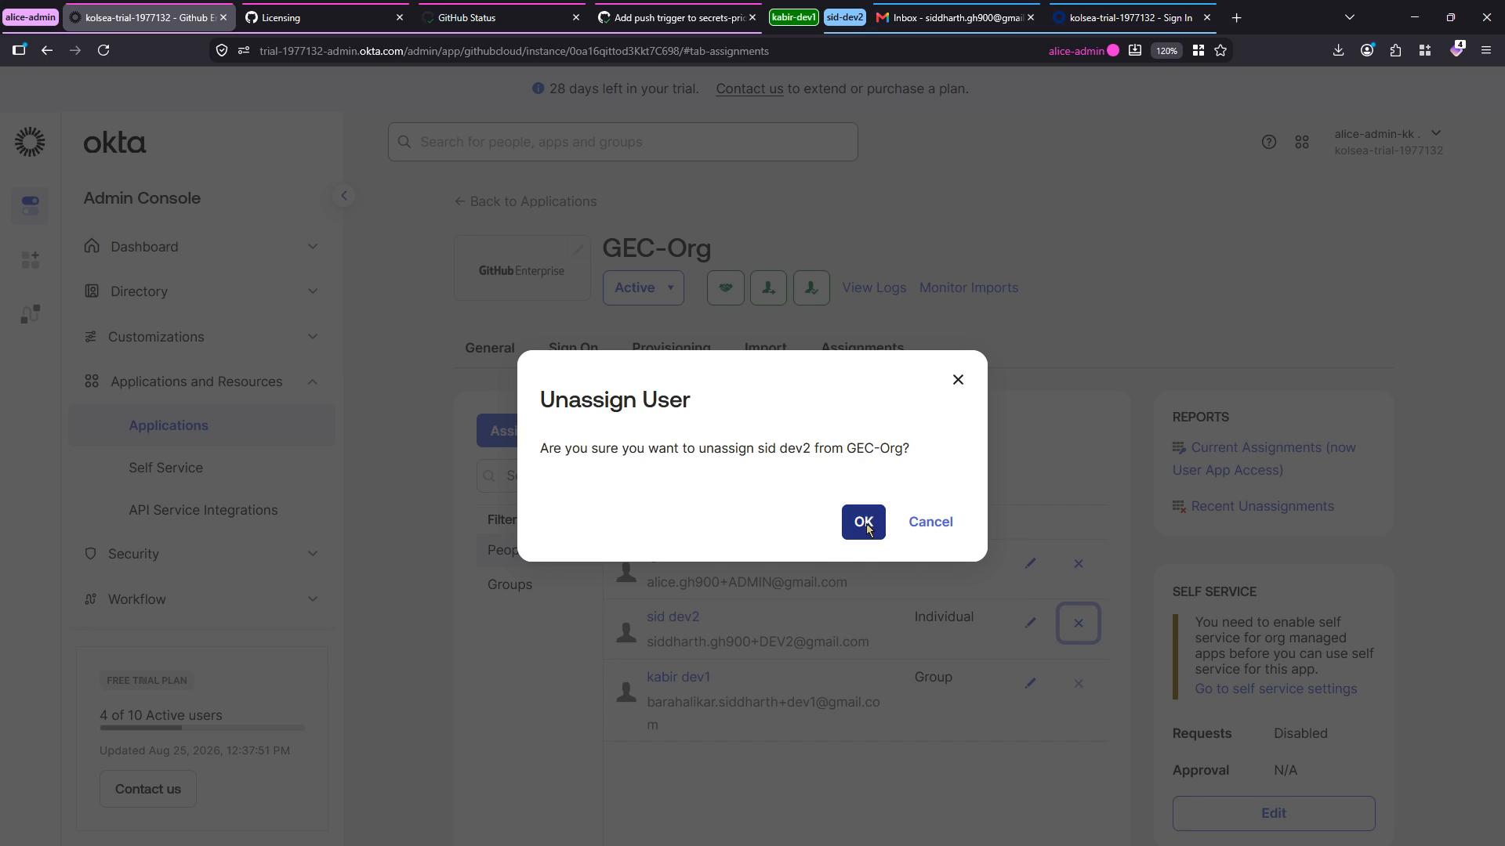Focus the people, apps and groups search field
The width and height of the screenshot is (1505, 846).
[x=623, y=142]
